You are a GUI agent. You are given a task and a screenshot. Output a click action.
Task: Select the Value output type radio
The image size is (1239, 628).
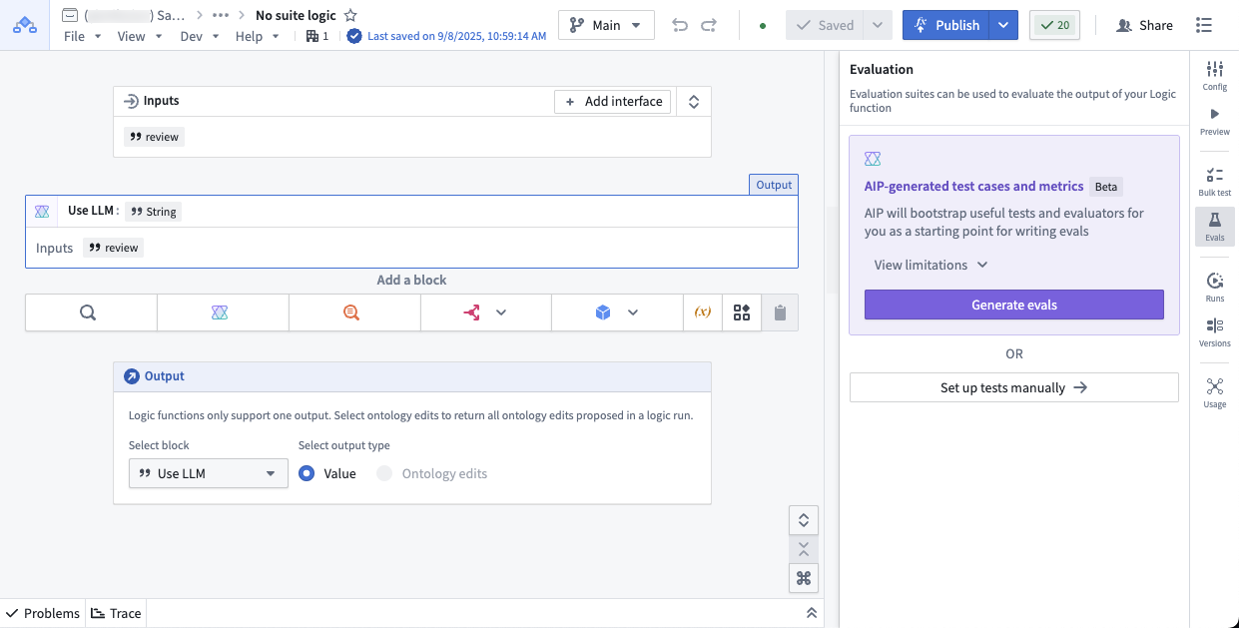pos(308,473)
